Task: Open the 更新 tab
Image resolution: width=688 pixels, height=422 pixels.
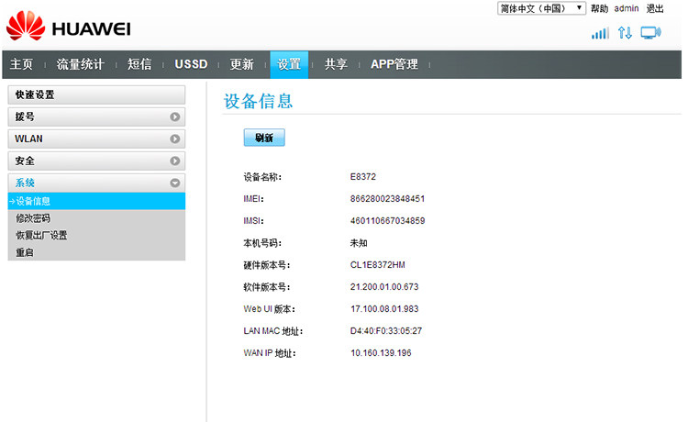Action: click(242, 64)
